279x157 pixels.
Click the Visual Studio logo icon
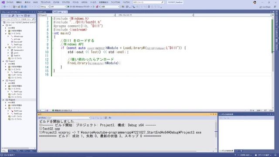point(3,2)
